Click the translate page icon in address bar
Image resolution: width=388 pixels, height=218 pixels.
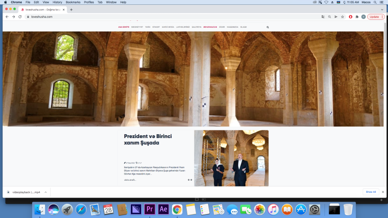pyautogui.click(x=322, y=16)
